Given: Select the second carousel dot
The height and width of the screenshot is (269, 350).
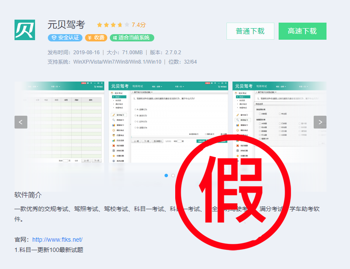Looking at the screenshot, I should tap(173, 175).
